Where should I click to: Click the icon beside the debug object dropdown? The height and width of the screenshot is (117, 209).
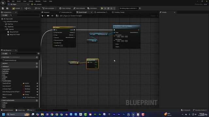coord(140,8)
